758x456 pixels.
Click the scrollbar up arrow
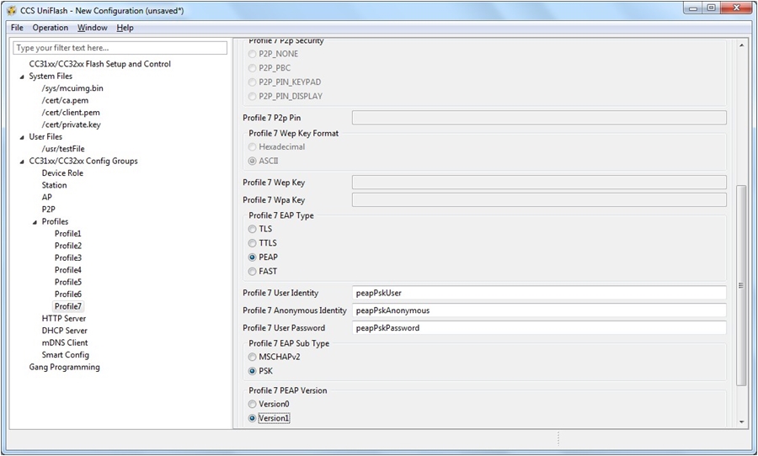(741, 45)
